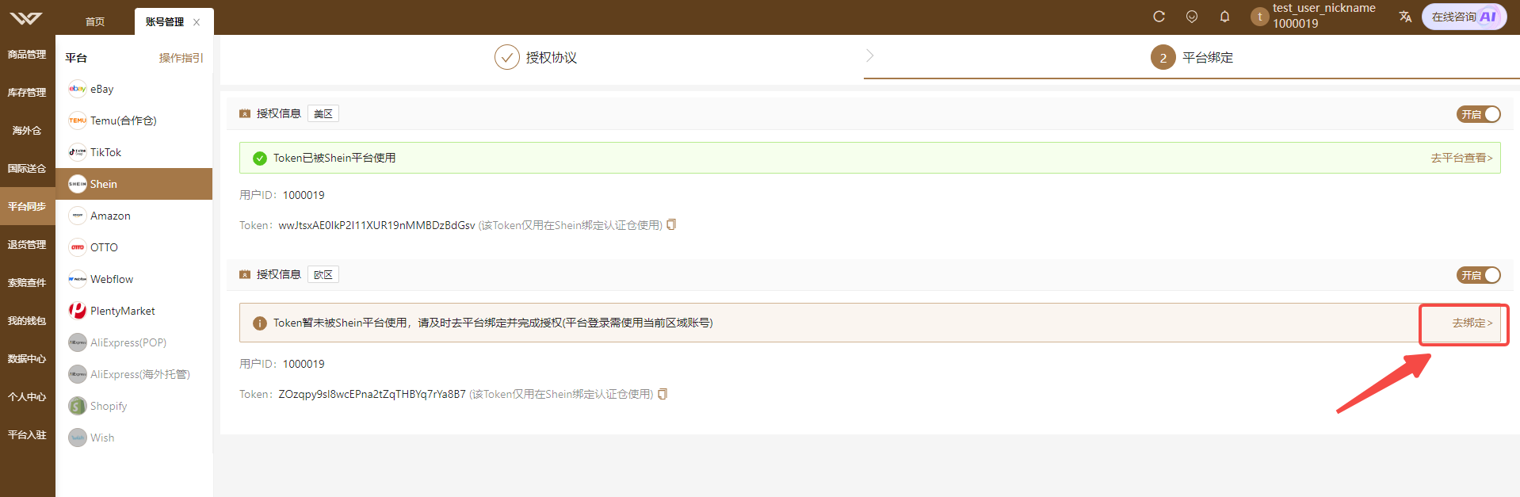Click 去平台查看 link

click(1461, 158)
